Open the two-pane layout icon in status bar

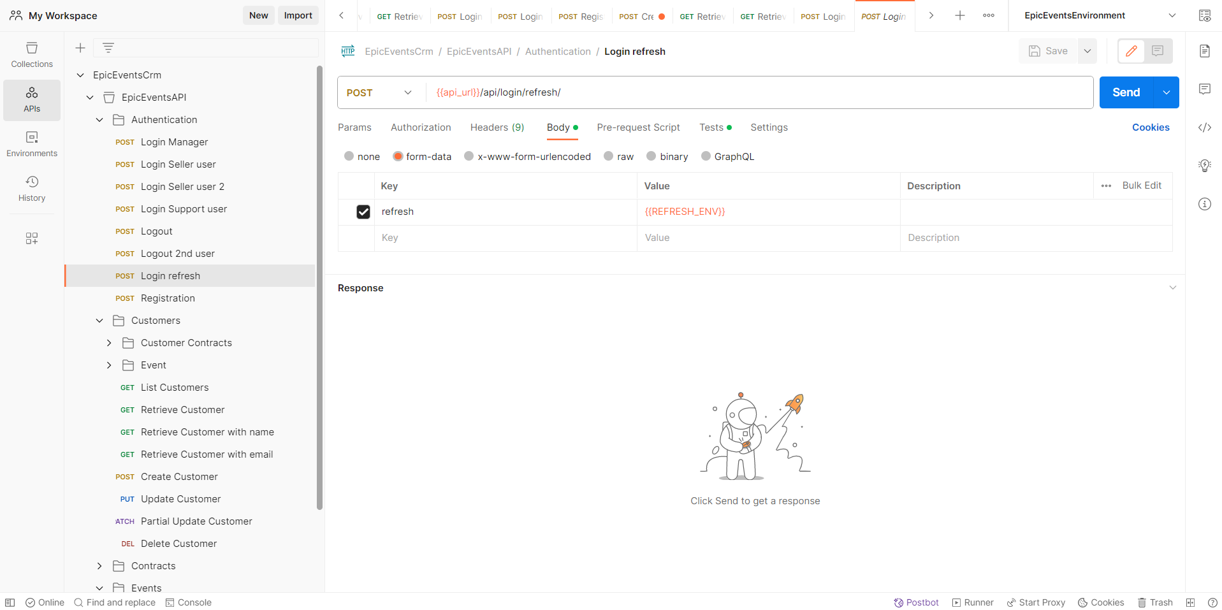(x=1190, y=602)
